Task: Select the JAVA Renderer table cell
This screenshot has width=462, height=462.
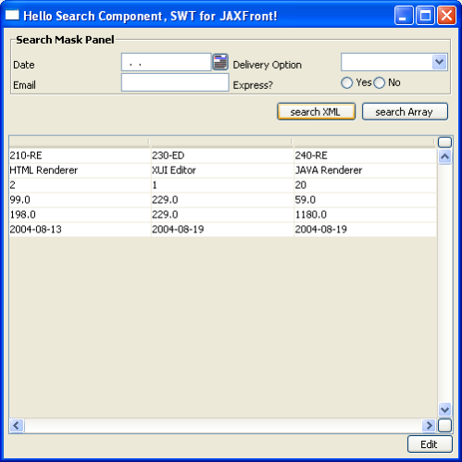Action: 365,170
